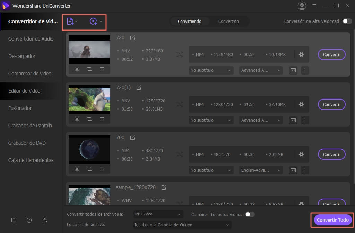
Task: Click the user guide book icon
Action: coord(14,220)
